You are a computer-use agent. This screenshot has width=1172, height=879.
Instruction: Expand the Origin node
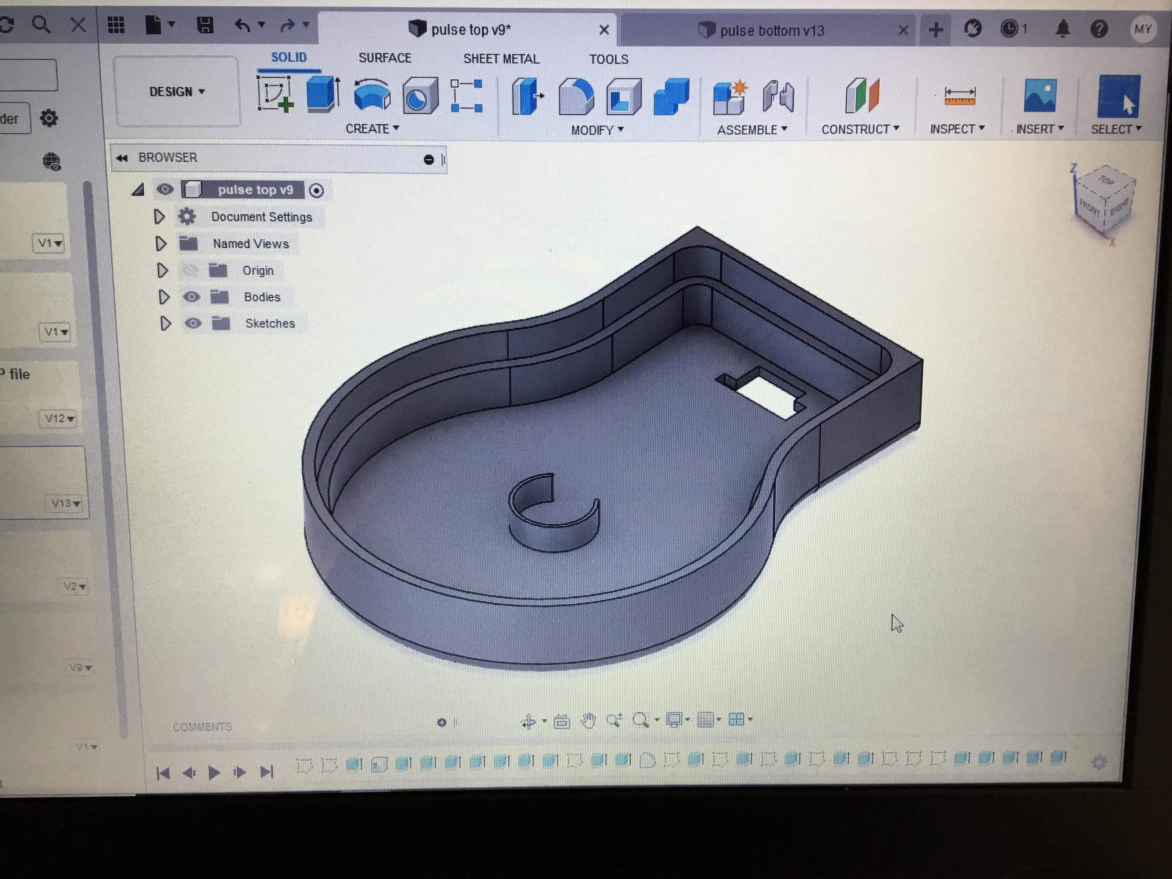pos(162,271)
